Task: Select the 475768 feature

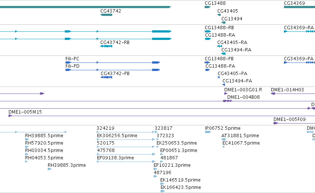Action: [106, 151]
